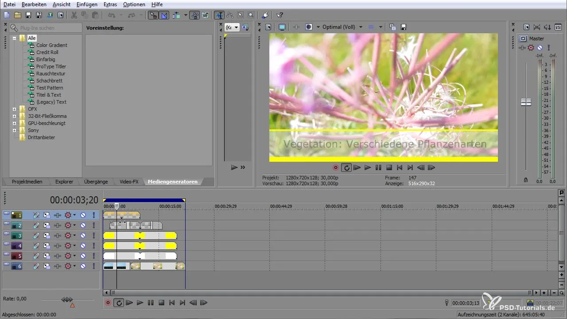Click the Undo arrow icon

pos(111,15)
